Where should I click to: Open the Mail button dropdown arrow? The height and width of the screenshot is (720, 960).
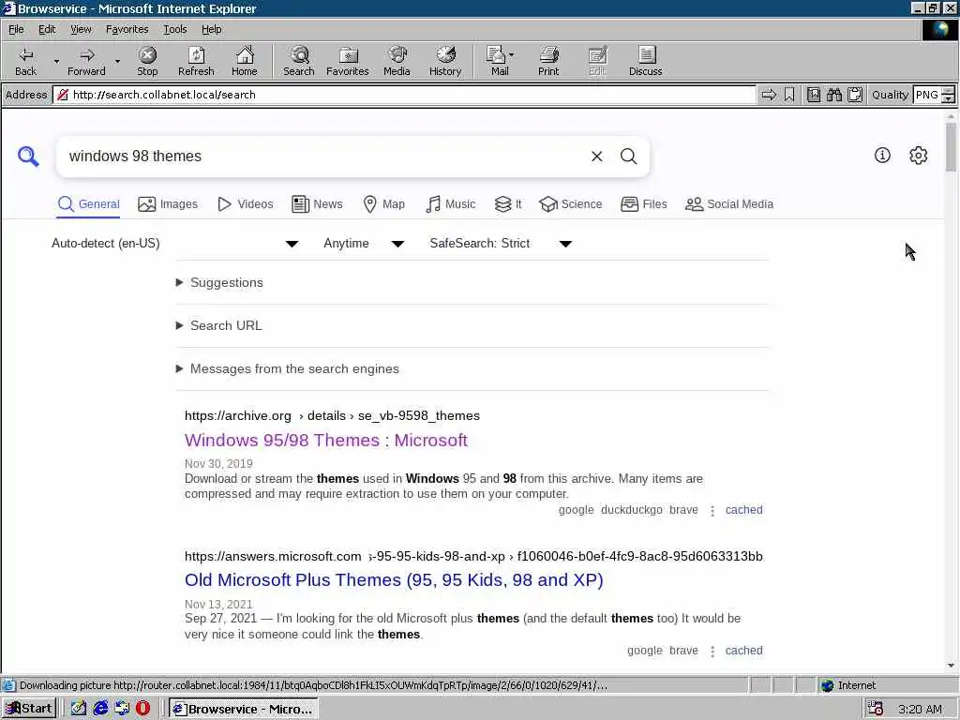(x=512, y=55)
